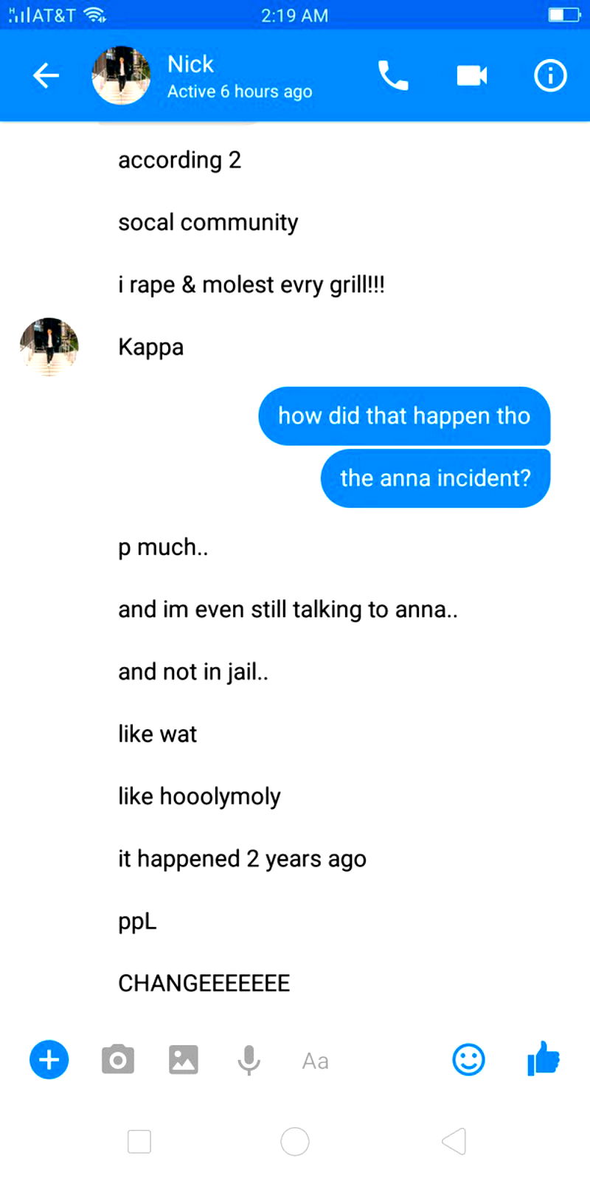Record a voice message with microphone
The width and height of the screenshot is (590, 1181).
pyautogui.click(x=249, y=1060)
